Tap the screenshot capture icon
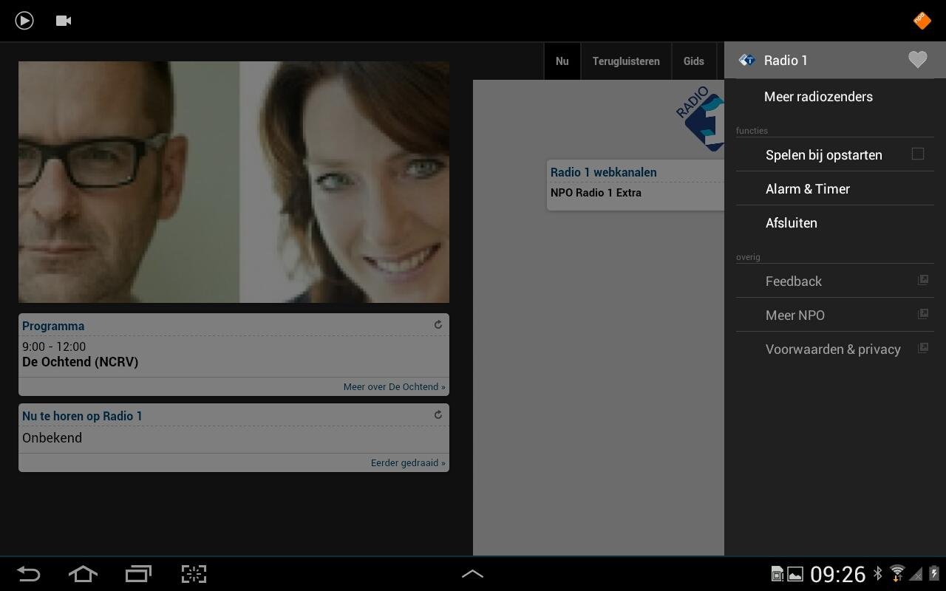946x591 pixels. [x=194, y=574]
